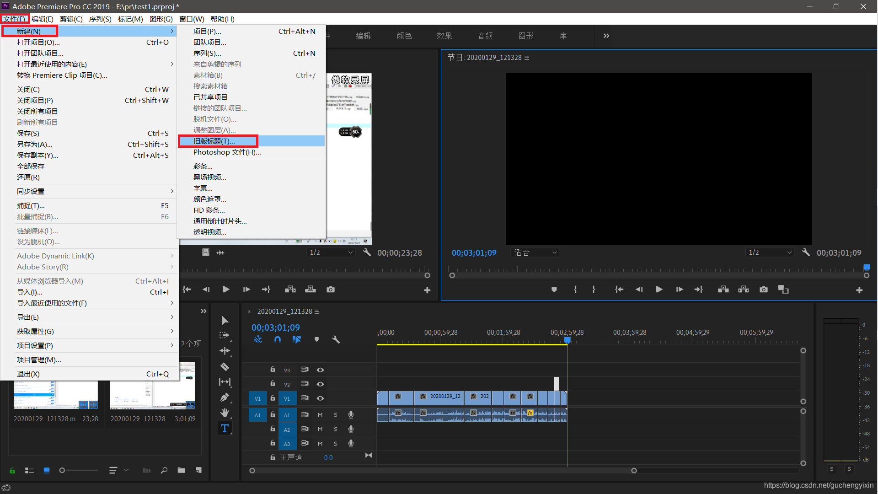Click Program monitor Add Marker icon
The height and width of the screenshot is (494, 878).
[x=554, y=290]
